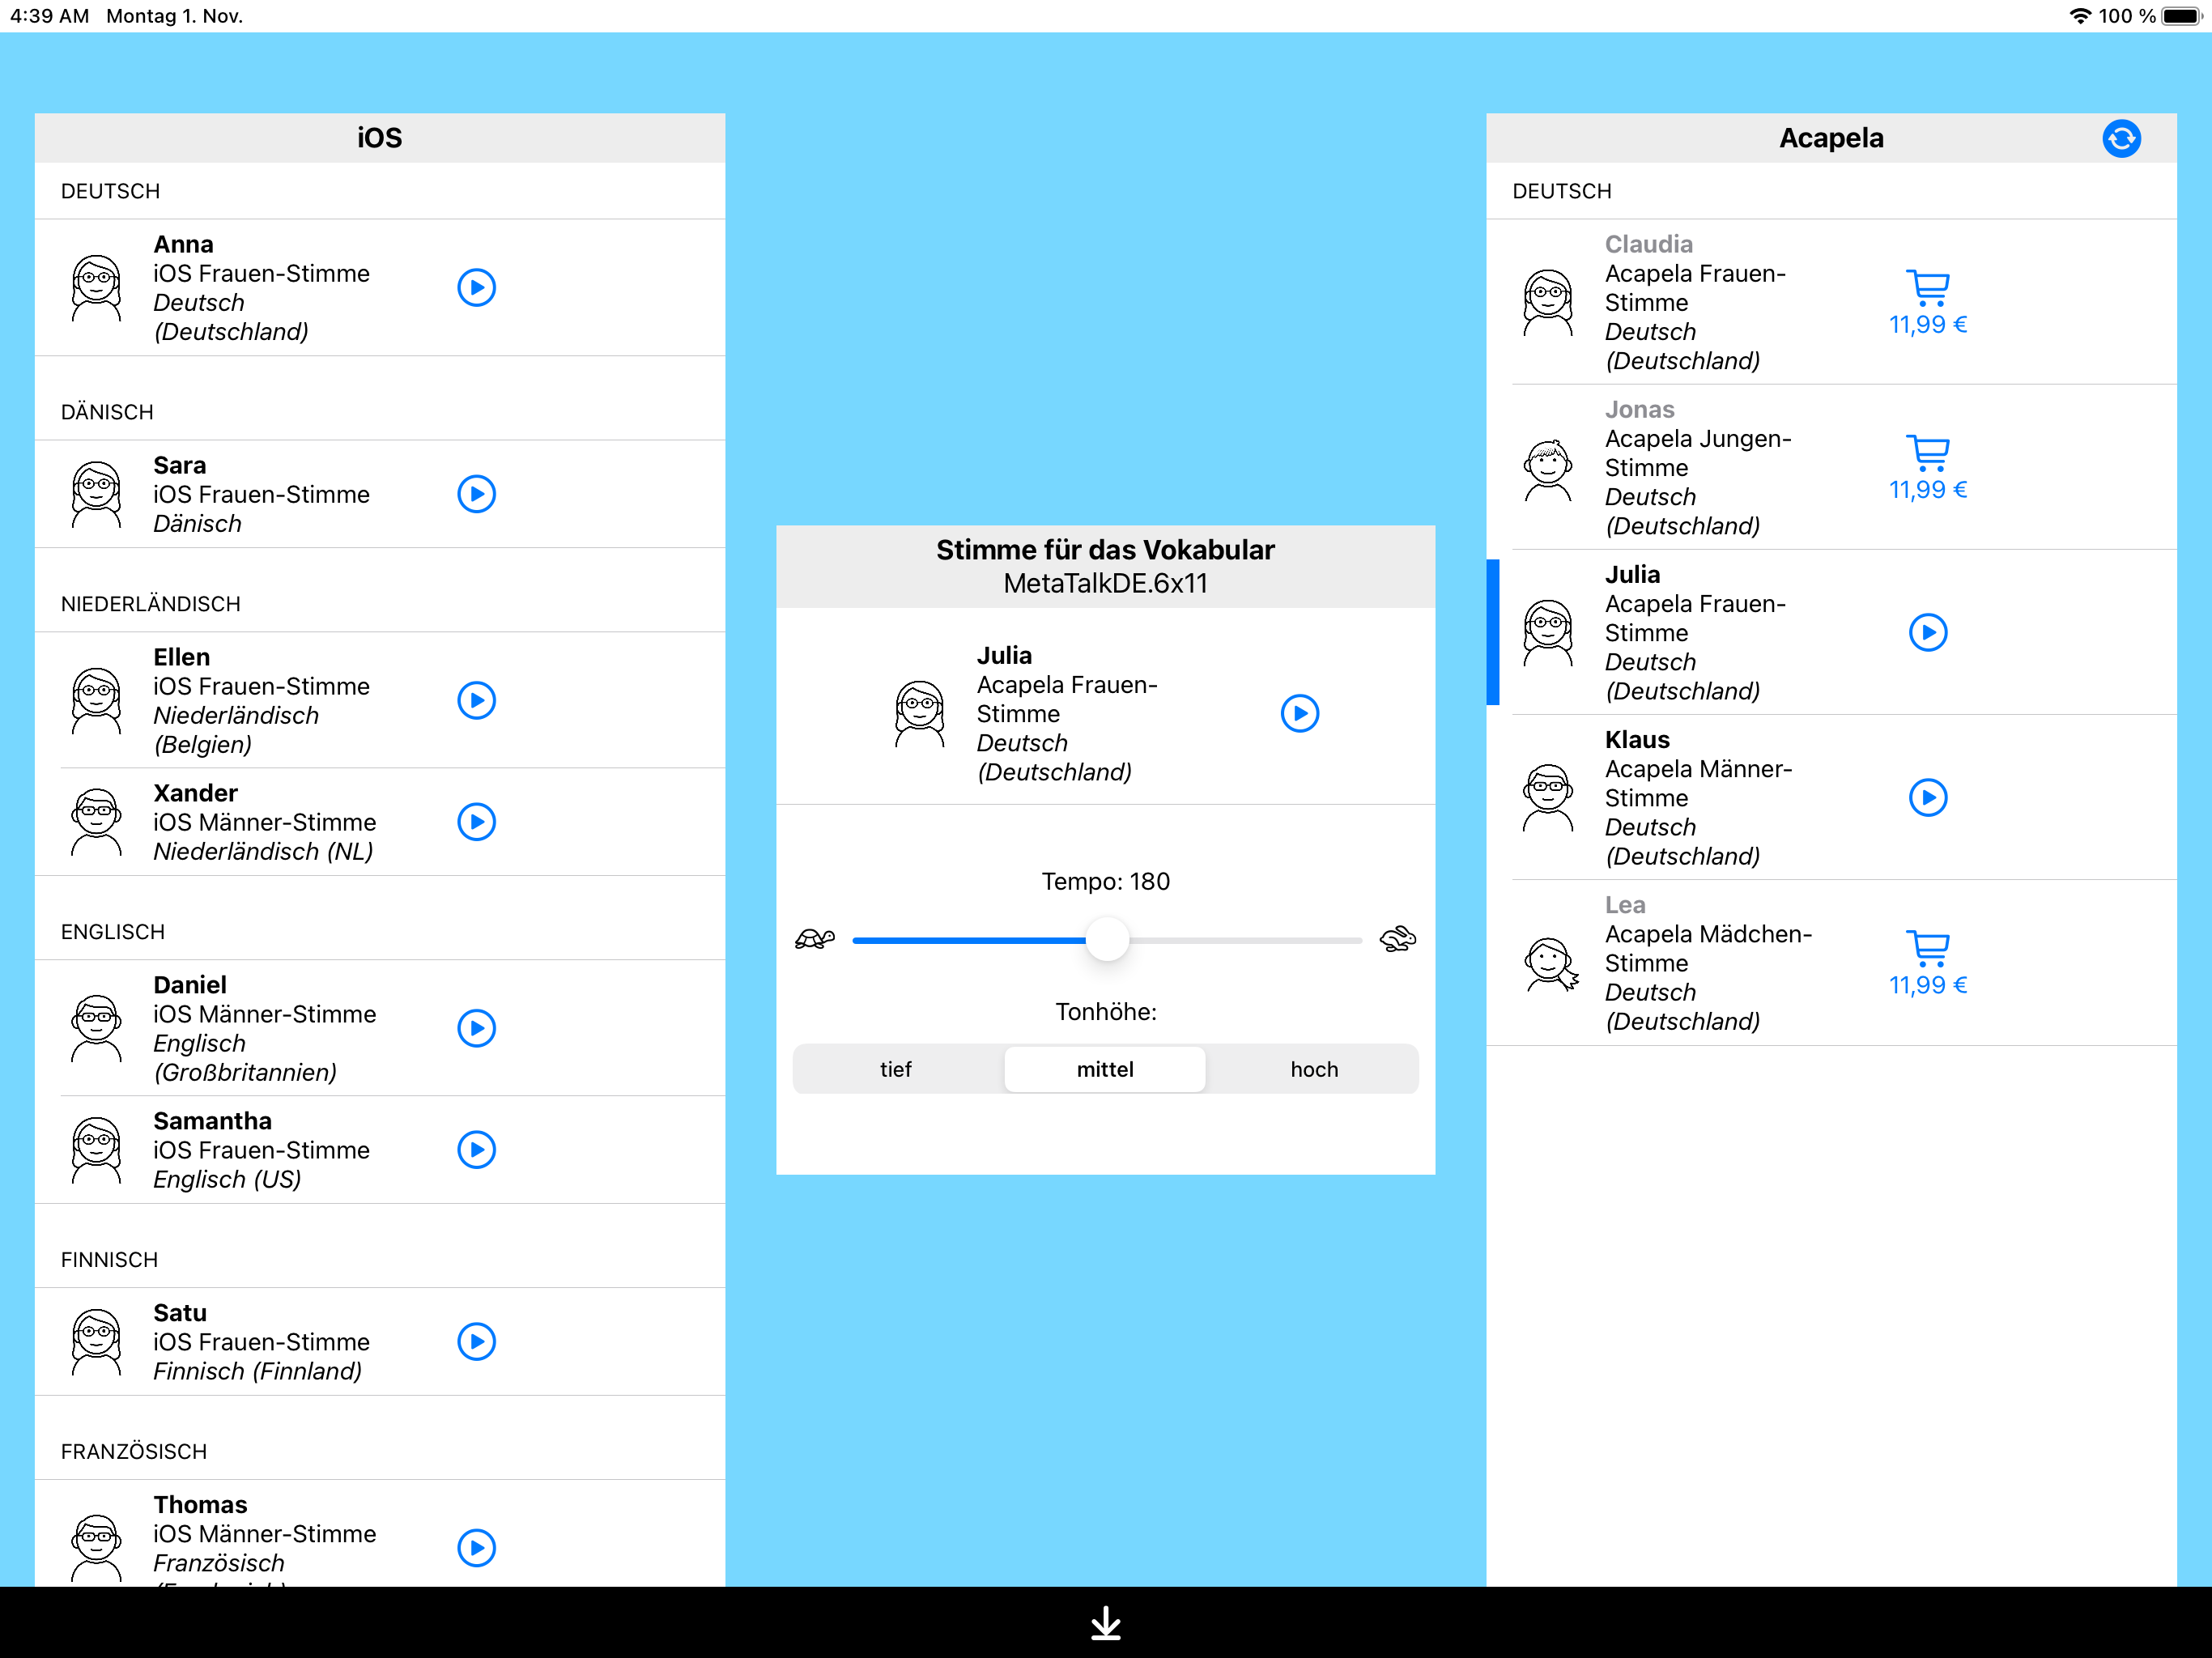Play Anna voice sample

477,288
